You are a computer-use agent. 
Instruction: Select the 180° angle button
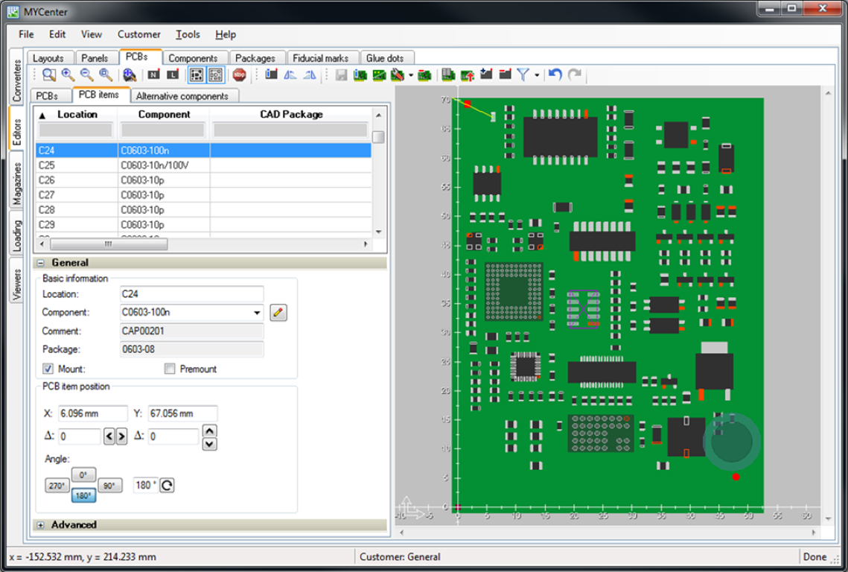pos(83,495)
